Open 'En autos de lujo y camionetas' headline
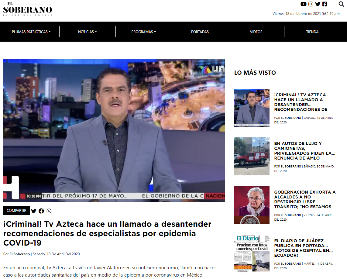This screenshot has height=279, width=347. point(305,151)
